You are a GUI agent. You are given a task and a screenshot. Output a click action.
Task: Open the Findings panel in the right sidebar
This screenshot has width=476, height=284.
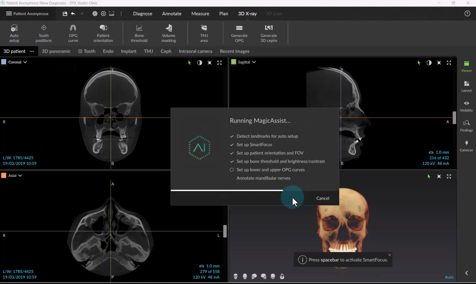pyautogui.click(x=466, y=126)
